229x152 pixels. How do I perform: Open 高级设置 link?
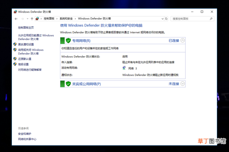[23, 64]
